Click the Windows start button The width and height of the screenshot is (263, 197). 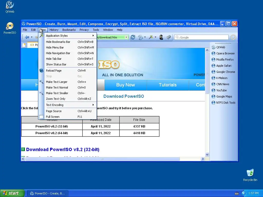(12, 193)
